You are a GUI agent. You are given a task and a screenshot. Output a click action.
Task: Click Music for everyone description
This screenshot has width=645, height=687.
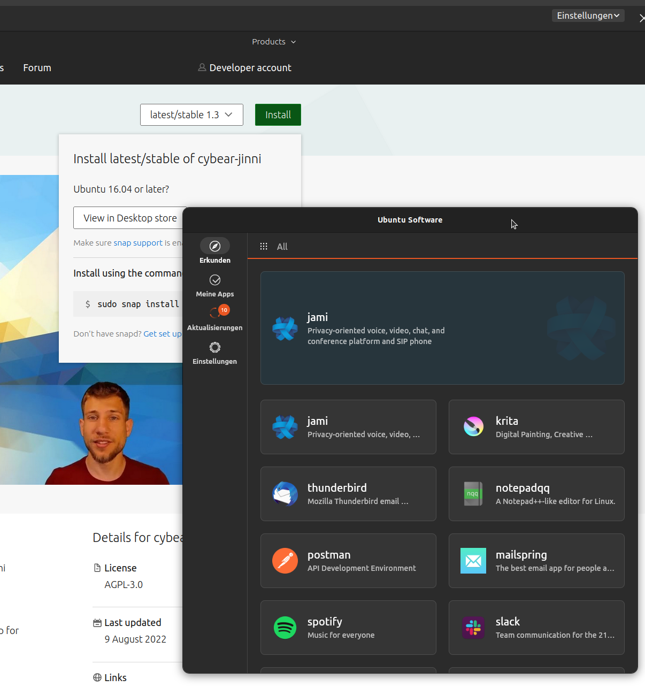click(x=341, y=635)
